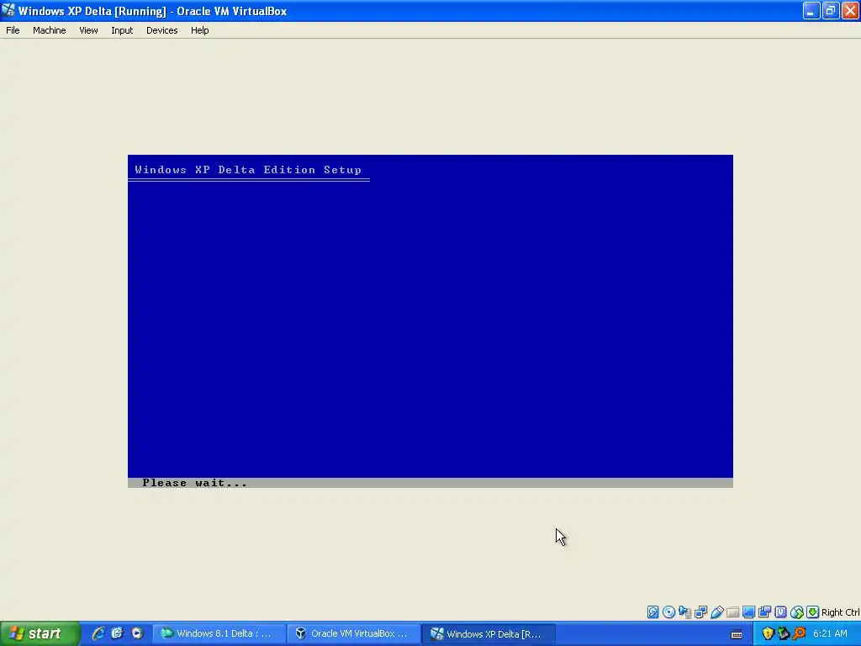Click the keyboard language bar tray icon

coord(737,634)
